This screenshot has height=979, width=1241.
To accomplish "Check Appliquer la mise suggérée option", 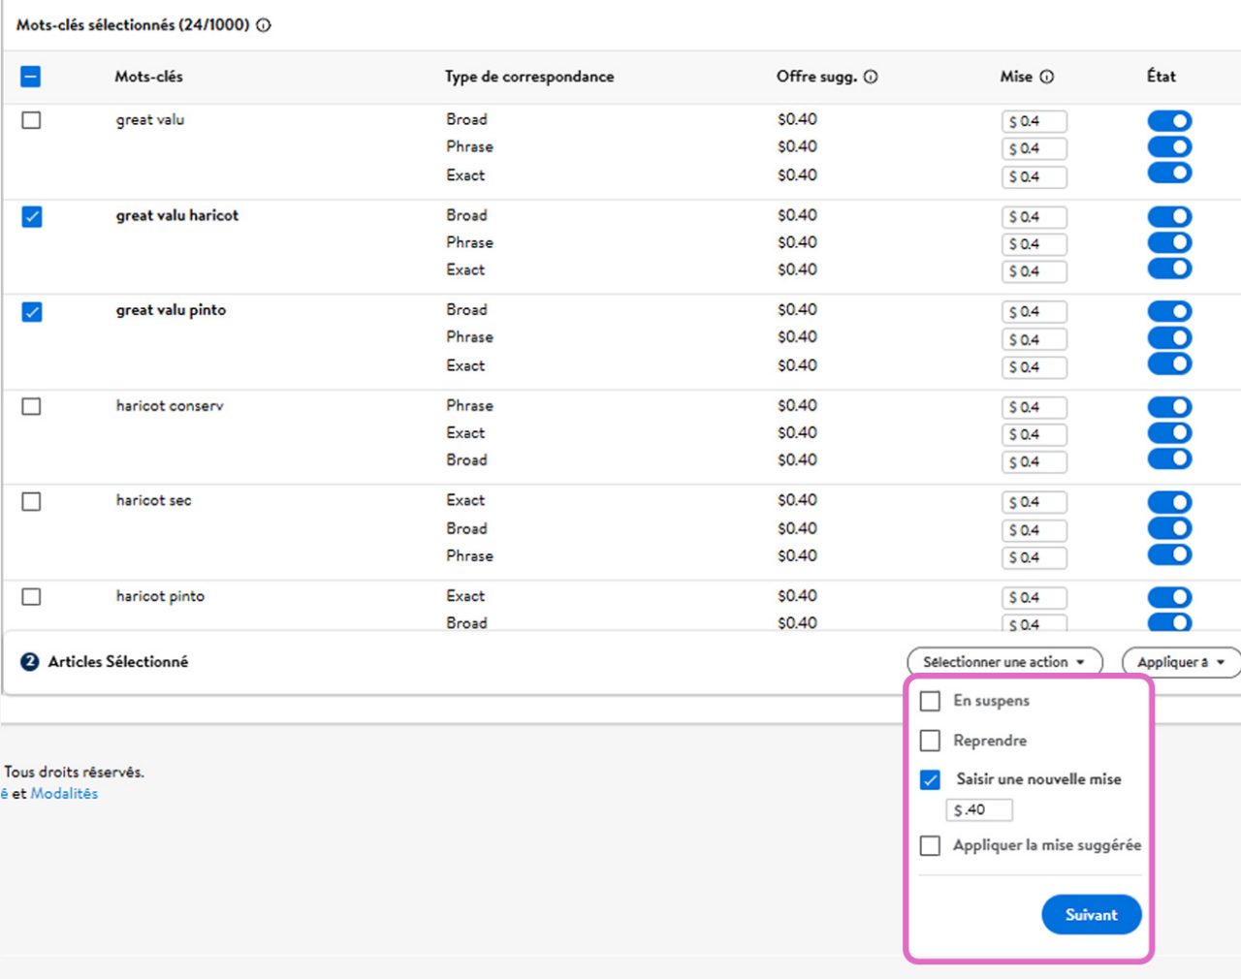I will pyautogui.click(x=930, y=845).
